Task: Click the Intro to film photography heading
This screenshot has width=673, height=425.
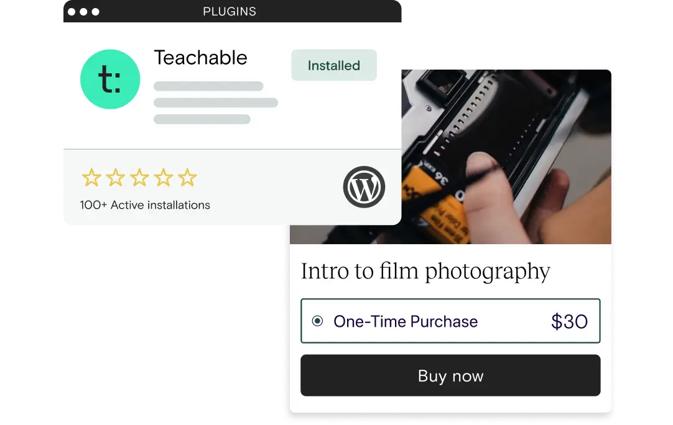Action: click(x=425, y=272)
